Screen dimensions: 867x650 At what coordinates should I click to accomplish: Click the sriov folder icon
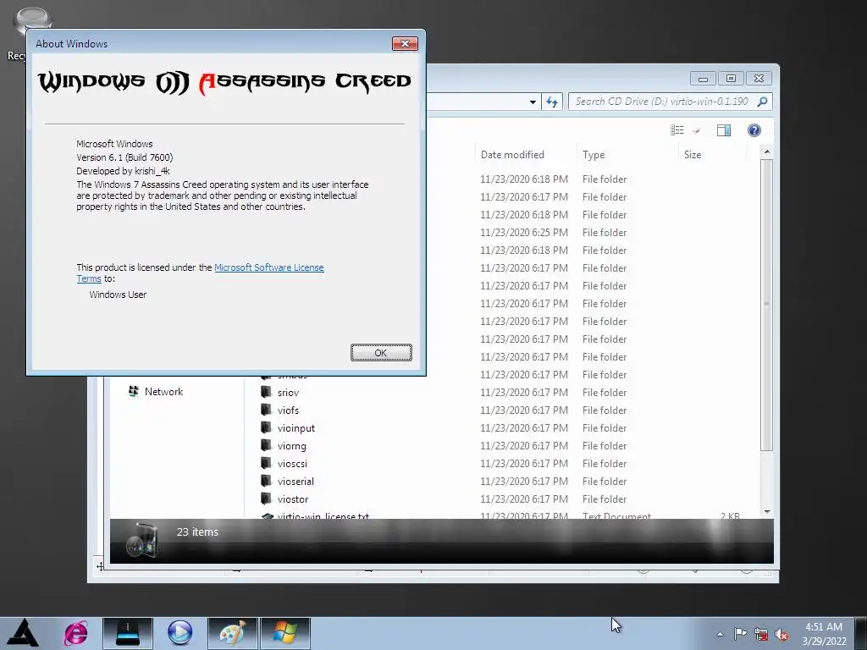tap(266, 392)
